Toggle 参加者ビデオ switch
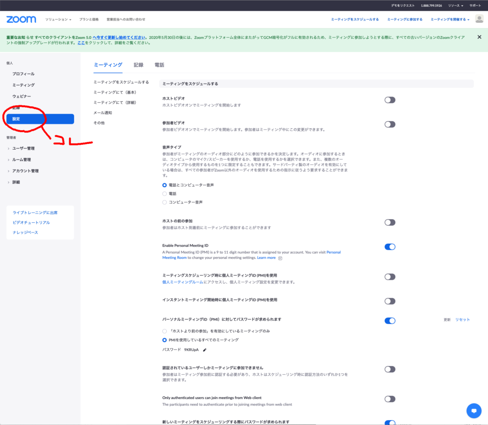Screen dimensions: 488x425 [x=389, y=124]
